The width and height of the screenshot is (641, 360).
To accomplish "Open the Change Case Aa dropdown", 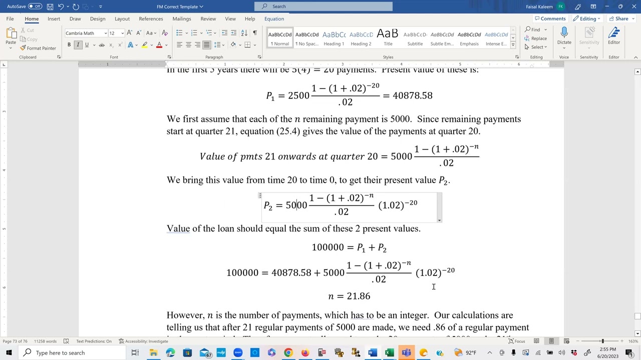I will click(151, 33).
